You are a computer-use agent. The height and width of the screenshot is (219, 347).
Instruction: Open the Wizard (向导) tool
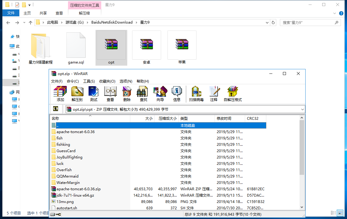pos(160,94)
